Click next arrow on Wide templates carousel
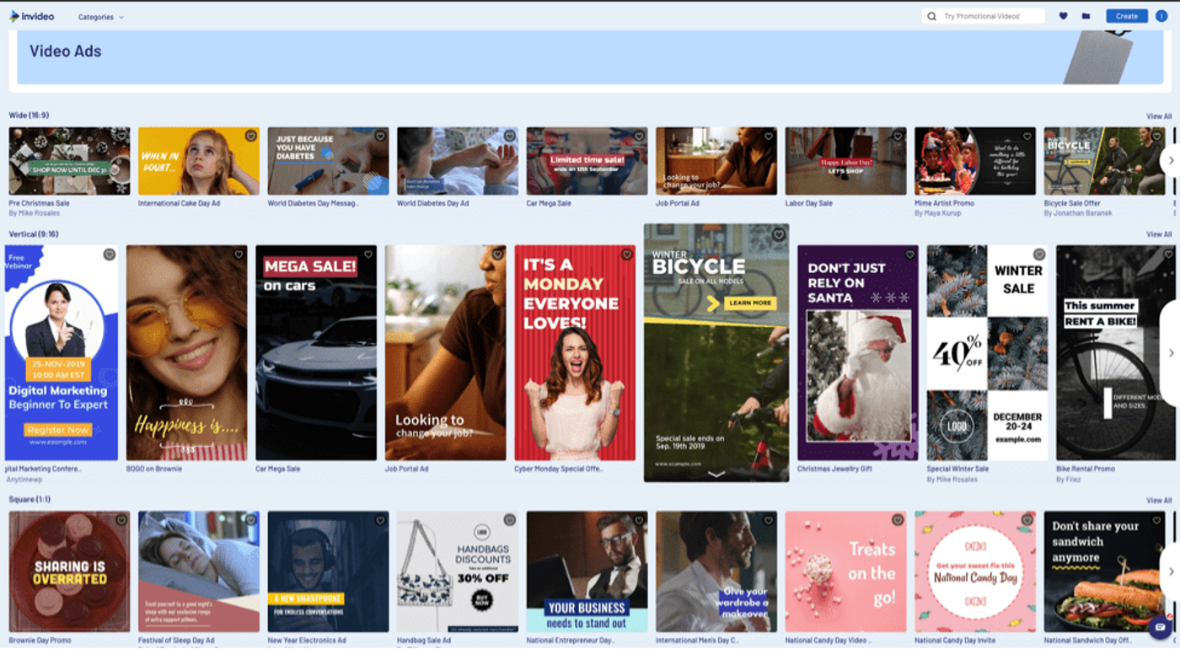The image size is (1180, 649). (x=1170, y=159)
